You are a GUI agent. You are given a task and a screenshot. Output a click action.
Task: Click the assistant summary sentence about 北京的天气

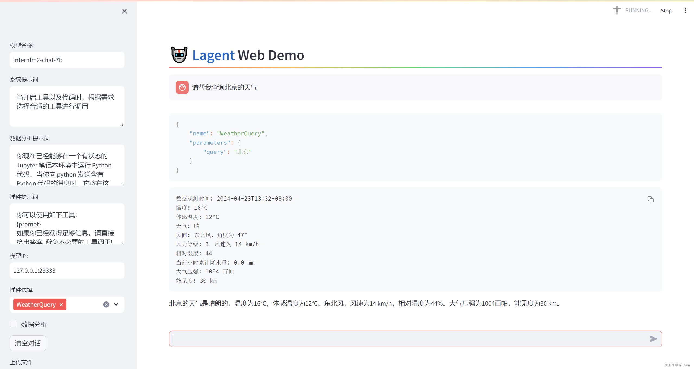(366, 303)
